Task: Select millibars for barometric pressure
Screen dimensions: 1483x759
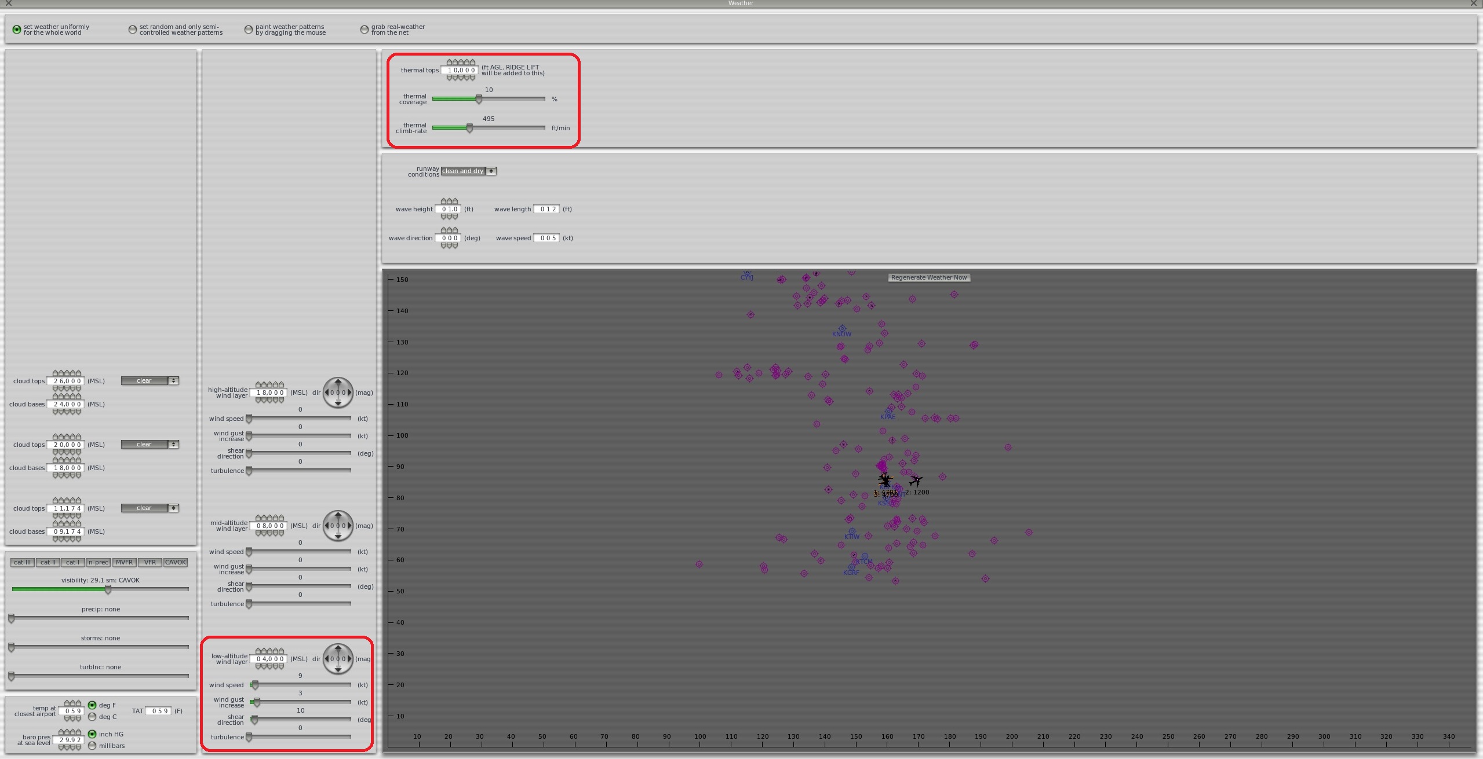Action: 92,746
